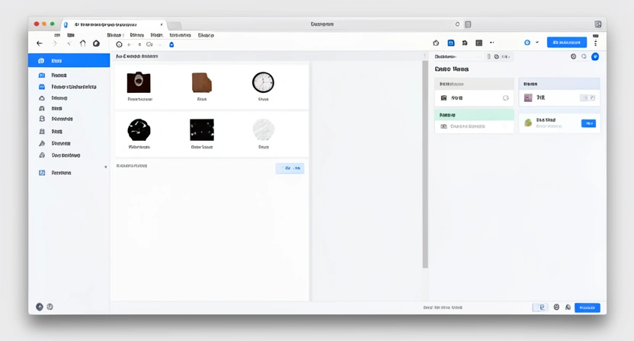Image resolution: width=634 pixels, height=341 pixels.
Task: Collapse the sidebar using the small left arrow
Action: click(x=105, y=167)
